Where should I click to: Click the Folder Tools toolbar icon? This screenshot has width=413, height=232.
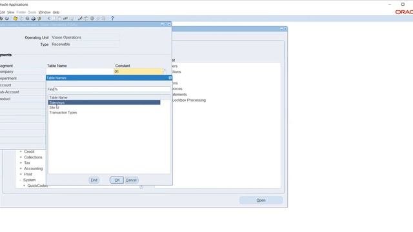(x=103, y=19)
